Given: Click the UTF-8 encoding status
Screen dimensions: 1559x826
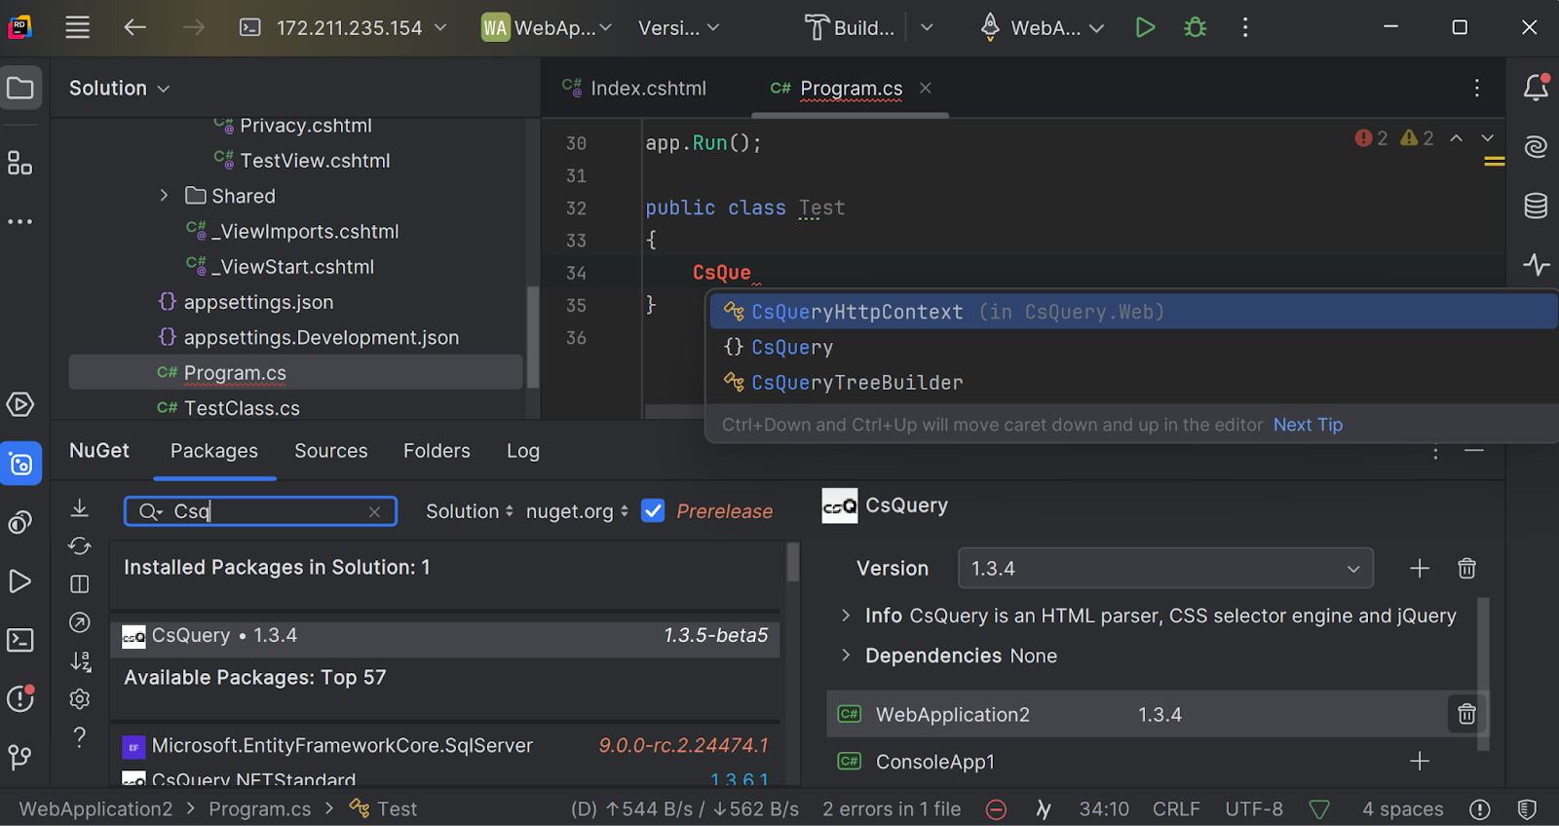Looking at the screenshot, I should coord(1254,808).
